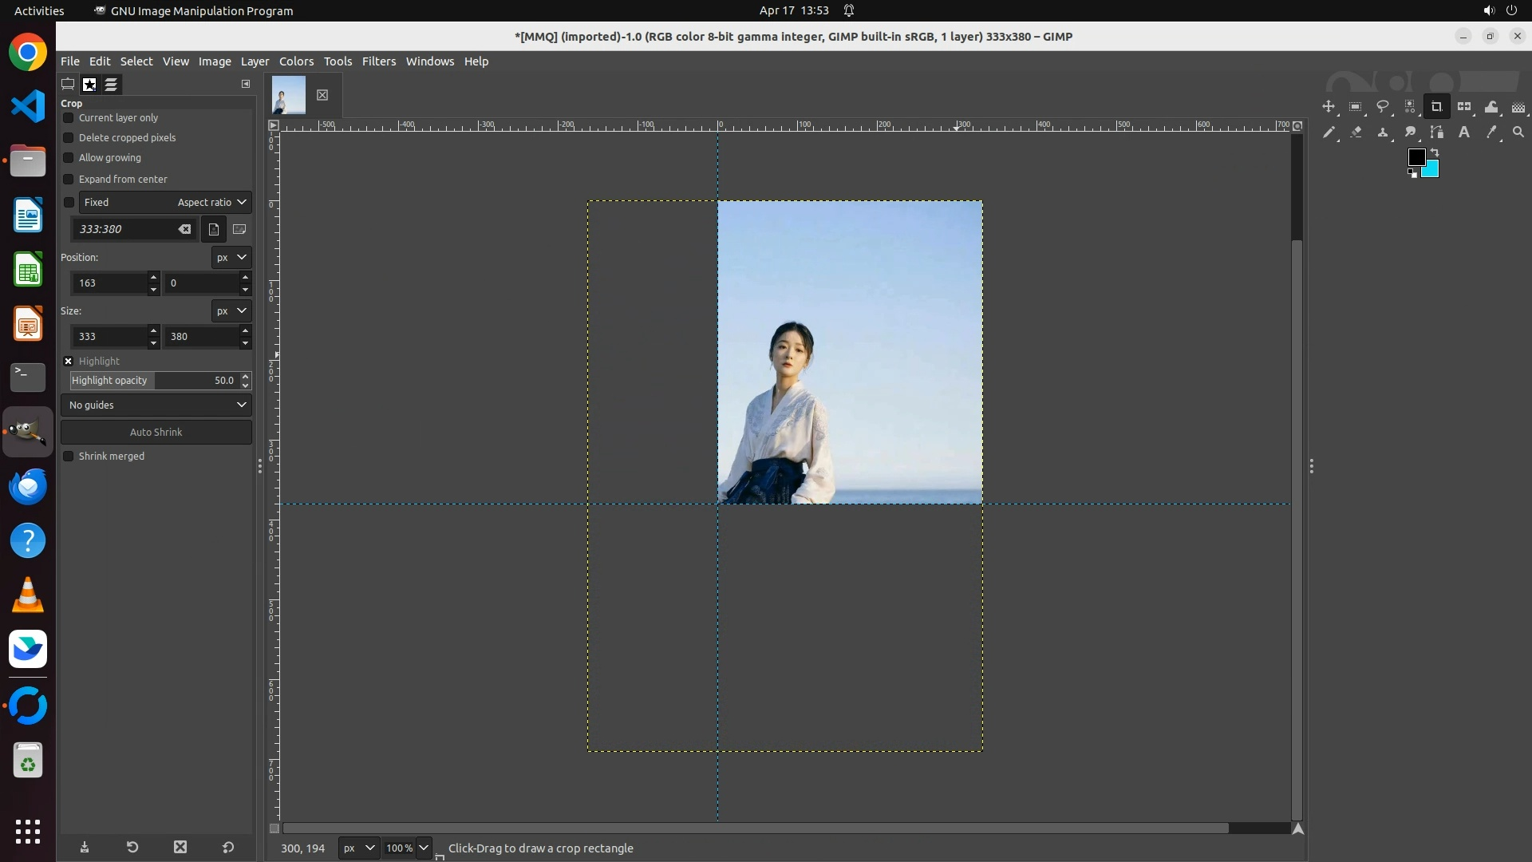This screenshot has height=862, width=1532.
Task: Open the Filters menu
Action: coord(378,61)
